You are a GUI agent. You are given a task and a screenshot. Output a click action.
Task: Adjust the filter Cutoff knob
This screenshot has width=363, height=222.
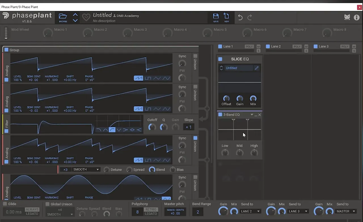(x=152, y=127)
